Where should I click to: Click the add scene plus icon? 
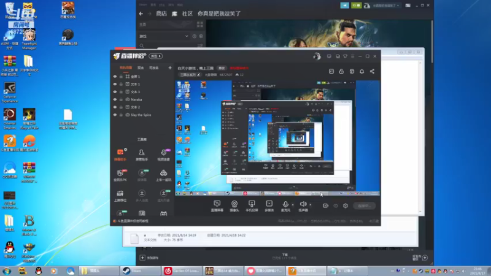(x=170, y=68)
